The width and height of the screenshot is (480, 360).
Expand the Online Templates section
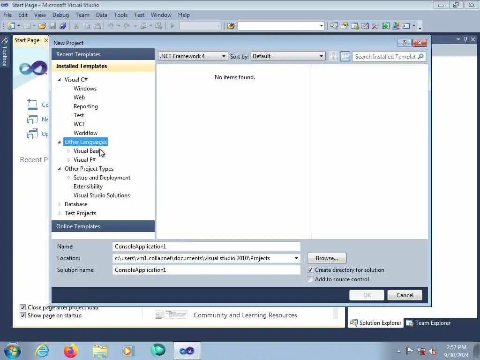tap(103, 226)
